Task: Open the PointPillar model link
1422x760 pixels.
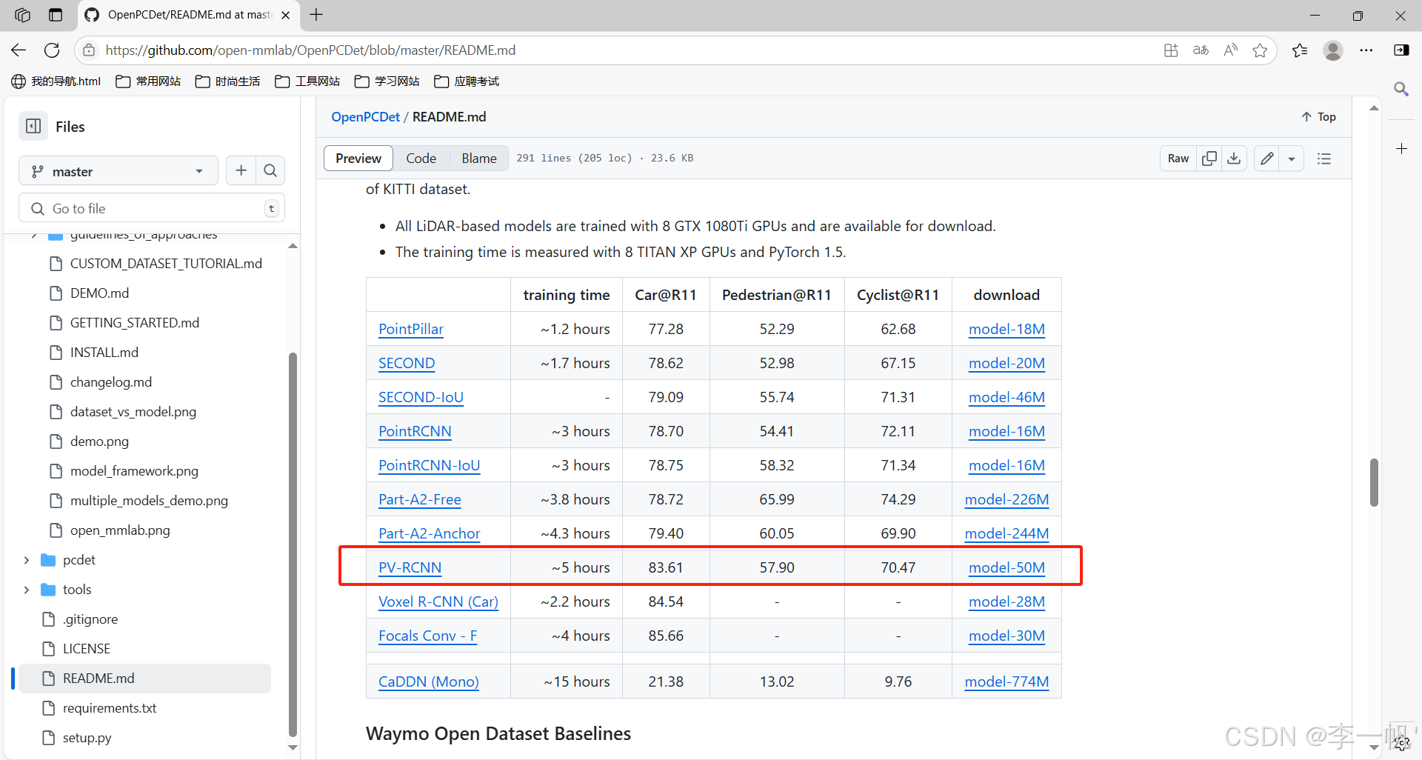Action: 411,329
